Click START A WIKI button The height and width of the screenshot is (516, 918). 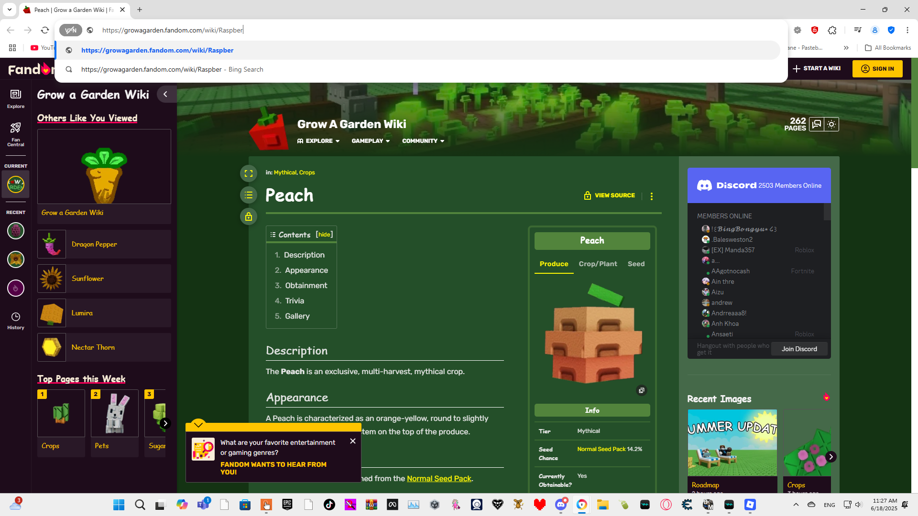pyautogui.click(x=817, y=69)
